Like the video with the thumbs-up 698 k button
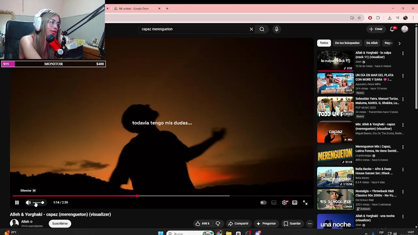Viewport: 418px width, 235px height. tap(202, 224)
